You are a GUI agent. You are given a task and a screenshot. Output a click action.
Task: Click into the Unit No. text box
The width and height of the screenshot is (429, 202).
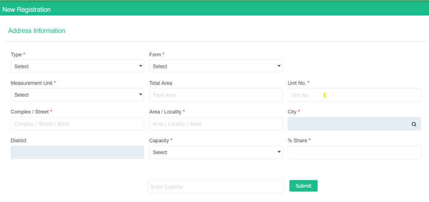[354, 95]
